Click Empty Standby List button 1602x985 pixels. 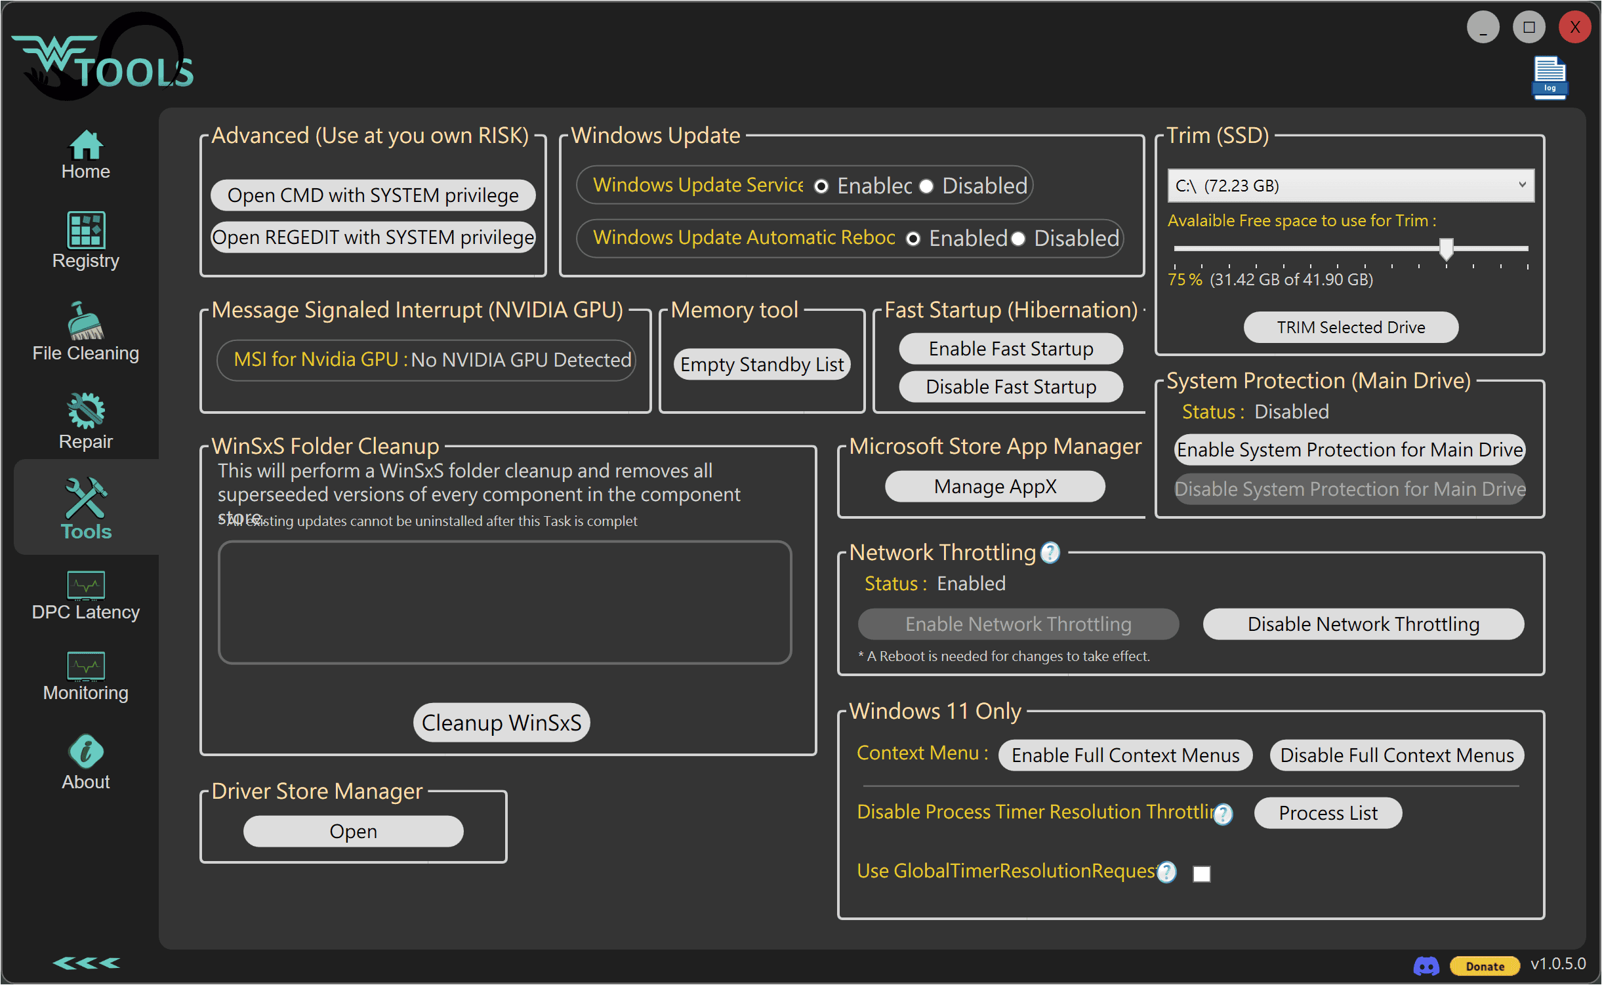point(762,365)
